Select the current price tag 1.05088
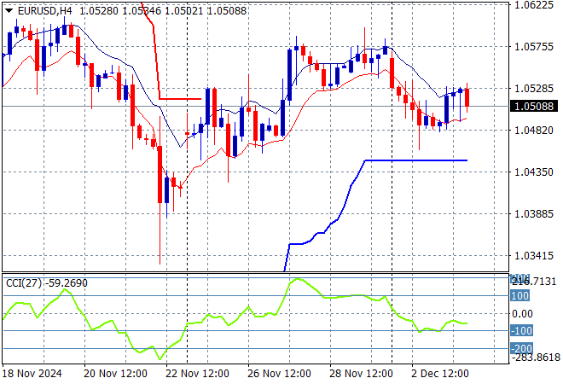Viewport: 563px width, 384px height. tap(535, 107)
